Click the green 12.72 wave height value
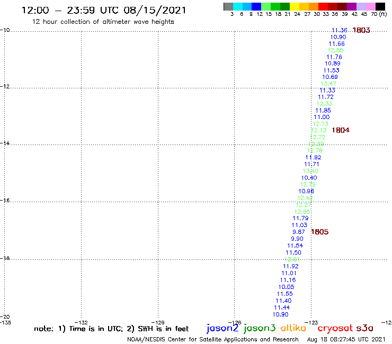 (x=317, y=137)
